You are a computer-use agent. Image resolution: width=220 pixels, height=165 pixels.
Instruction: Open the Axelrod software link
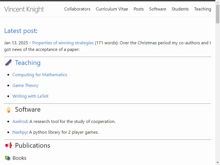tap(20, 121)
